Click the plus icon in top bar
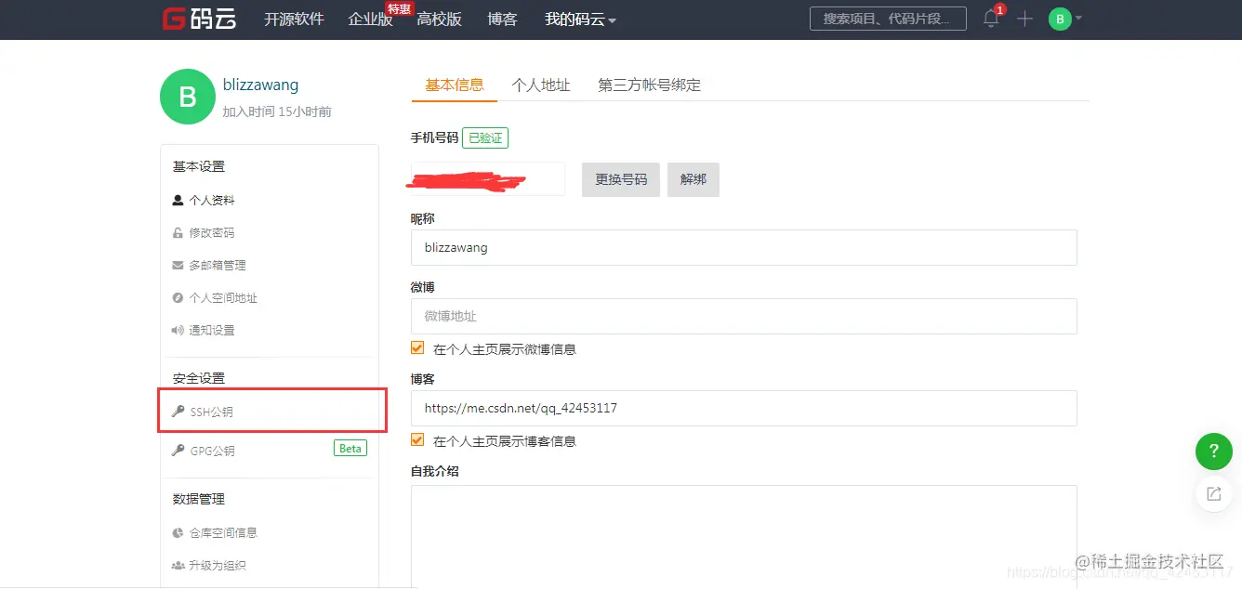The width and height of the screenshot is (1242, 589). point(1024,19)
